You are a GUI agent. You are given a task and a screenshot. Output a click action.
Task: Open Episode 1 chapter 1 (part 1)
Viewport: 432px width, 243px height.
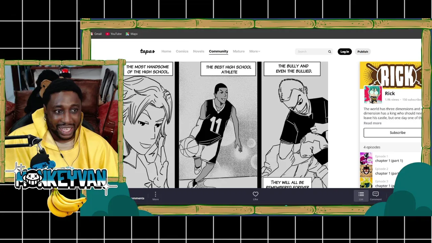(389, 161)
